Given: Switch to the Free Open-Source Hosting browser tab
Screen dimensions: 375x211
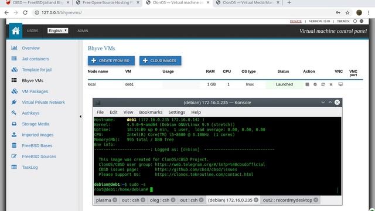Looking at the screenshot, I should (x=108, y=2).
